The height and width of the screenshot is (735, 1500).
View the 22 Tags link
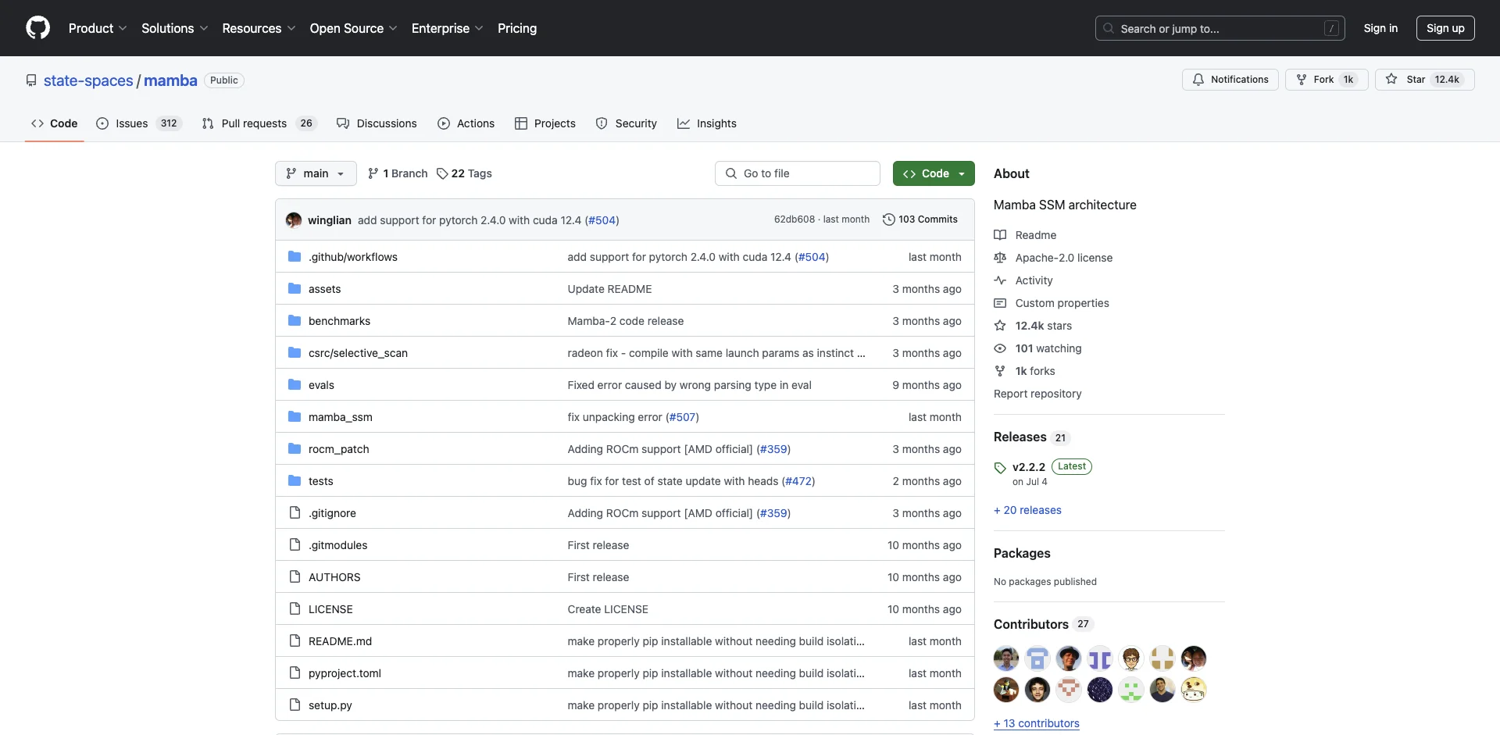pos(464,173)
